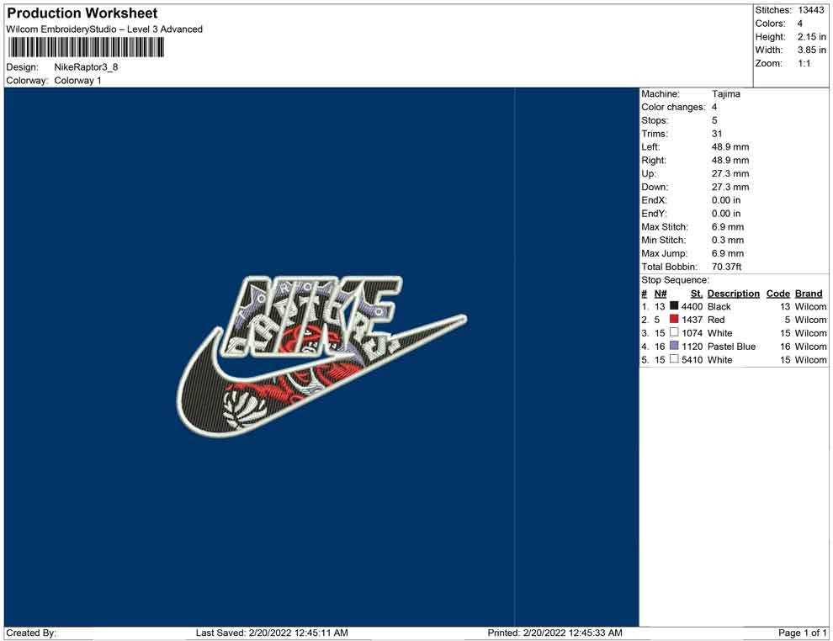Click the 'EndX:' label

click(x=654, y=200)
